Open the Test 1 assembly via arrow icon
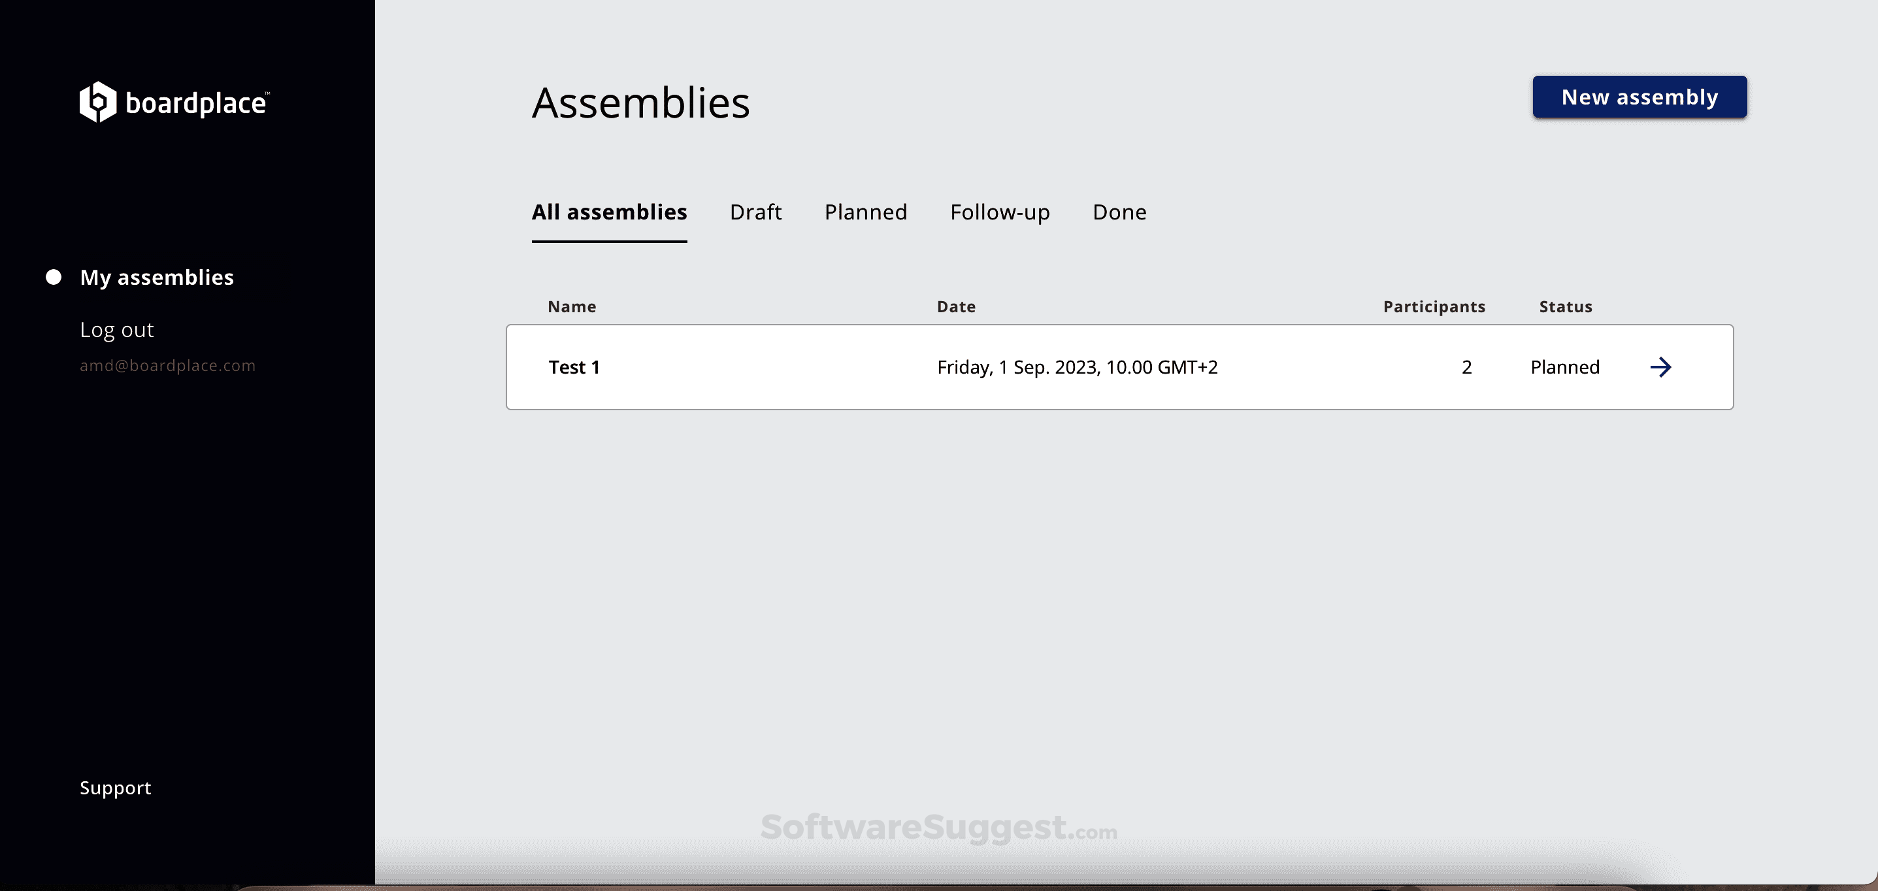 coord(1662,367)
